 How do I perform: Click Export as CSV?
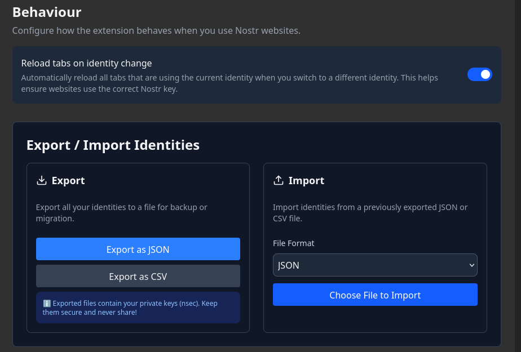(x=138, y=276)
